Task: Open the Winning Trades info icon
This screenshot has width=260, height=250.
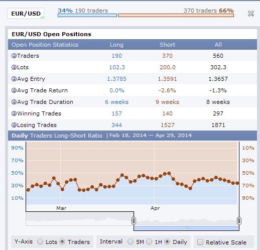Action: [14, 113]
